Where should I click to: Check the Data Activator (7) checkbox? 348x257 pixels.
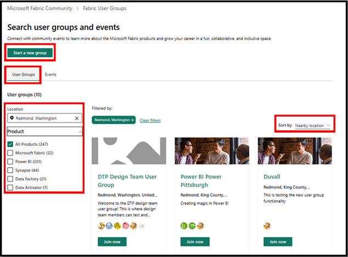pyautogui.click(x=10, y=187)
